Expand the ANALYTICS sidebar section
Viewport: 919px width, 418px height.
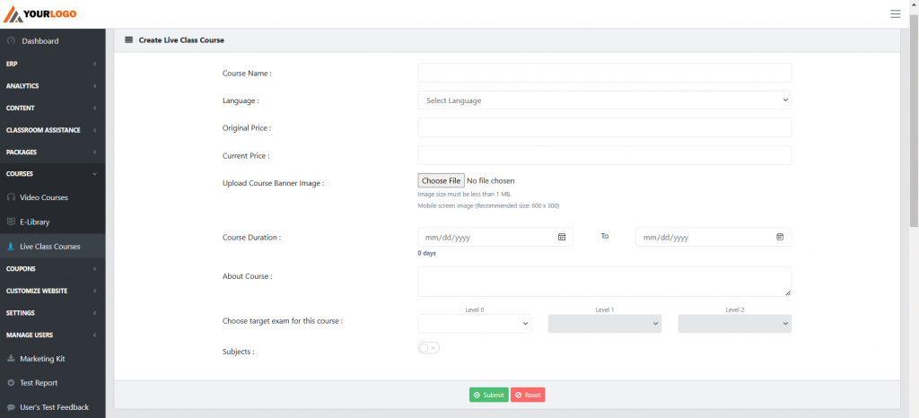click(x=53, y=86)
